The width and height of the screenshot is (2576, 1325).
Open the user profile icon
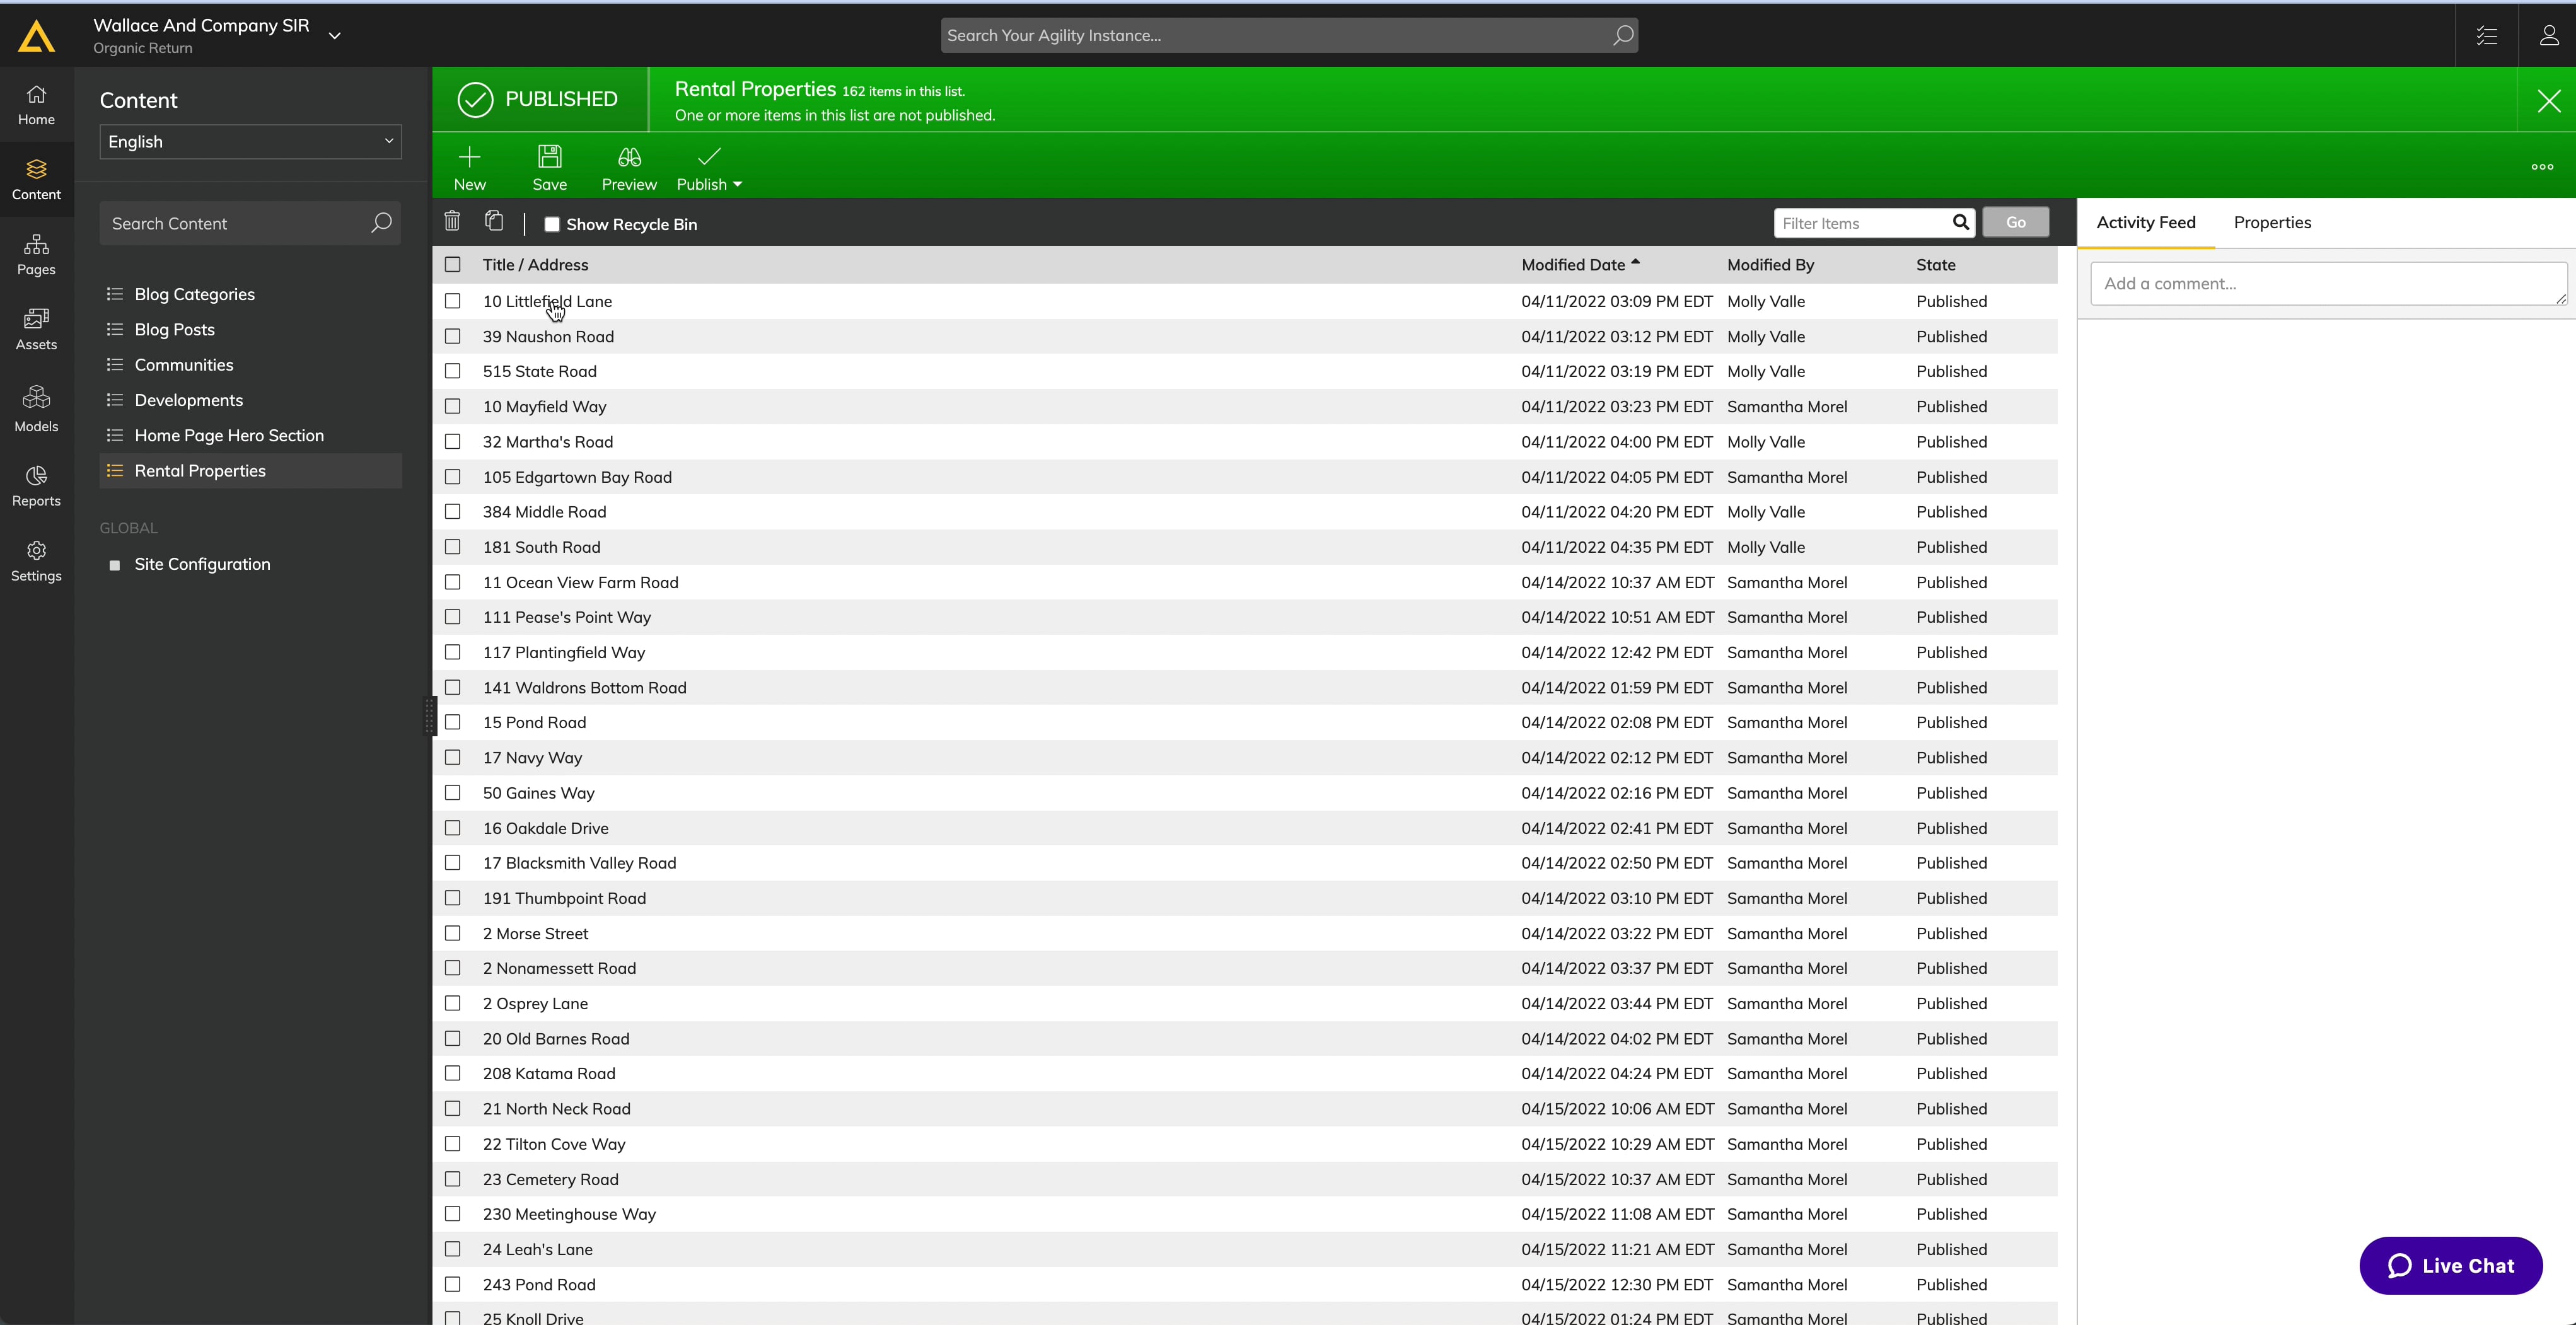2548,35
